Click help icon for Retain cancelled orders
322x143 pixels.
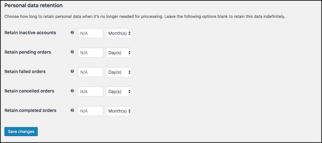[72, 91]
